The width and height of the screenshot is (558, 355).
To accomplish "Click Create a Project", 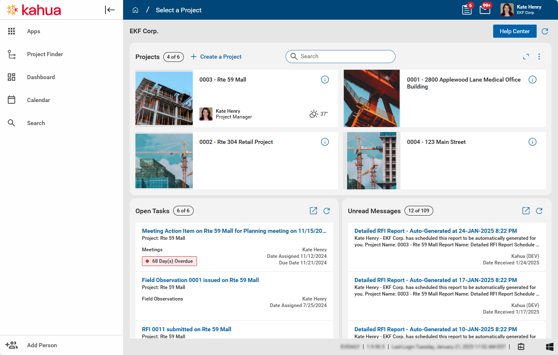I will point(216,57).
